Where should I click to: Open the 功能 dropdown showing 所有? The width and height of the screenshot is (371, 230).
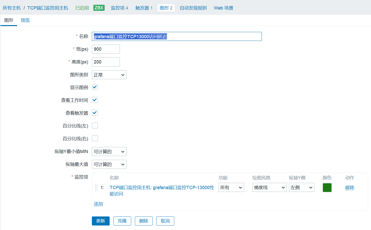coord(231,188)
